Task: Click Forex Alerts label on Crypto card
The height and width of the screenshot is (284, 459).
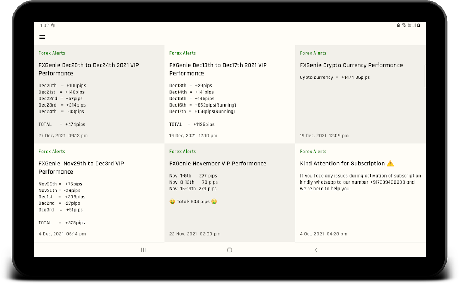Action: coord(313,53)
